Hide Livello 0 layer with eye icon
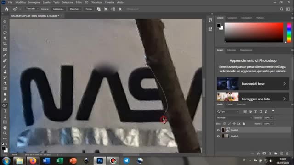Screen dimensions: 294x165 pos(218,136)
